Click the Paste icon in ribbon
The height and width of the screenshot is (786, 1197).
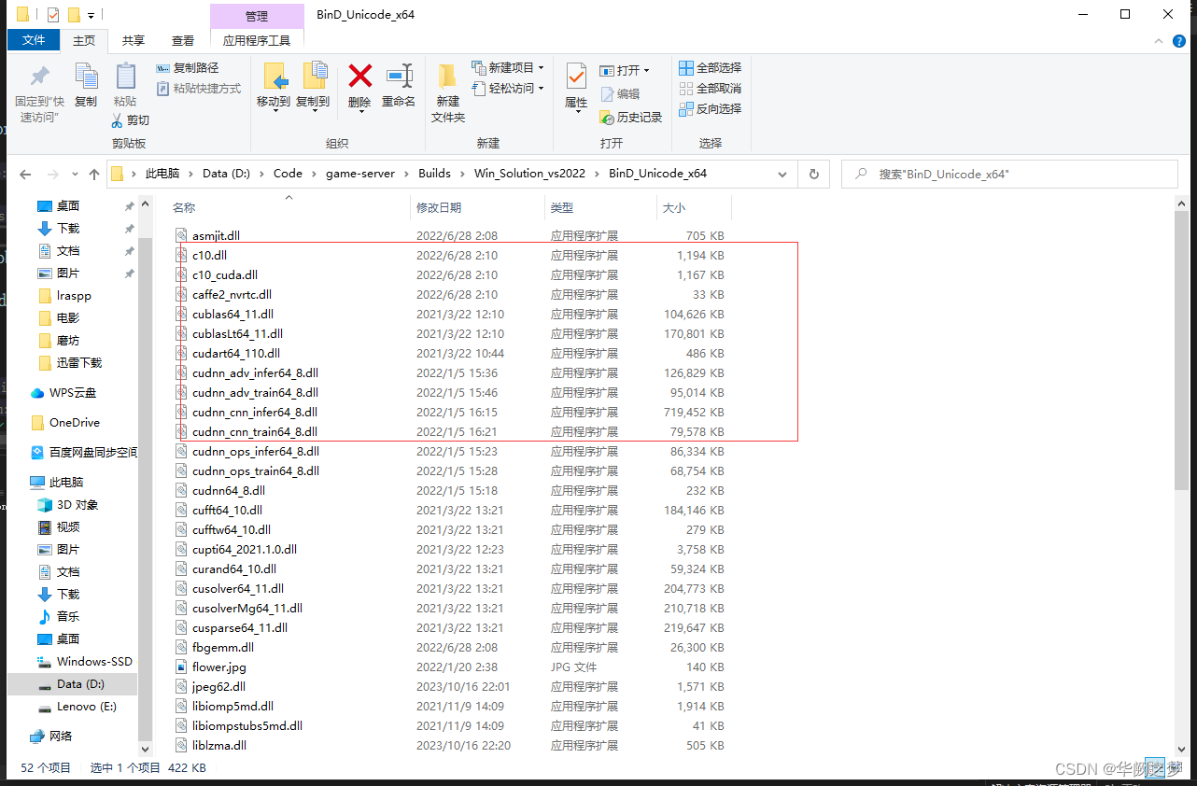click(125, 77)
